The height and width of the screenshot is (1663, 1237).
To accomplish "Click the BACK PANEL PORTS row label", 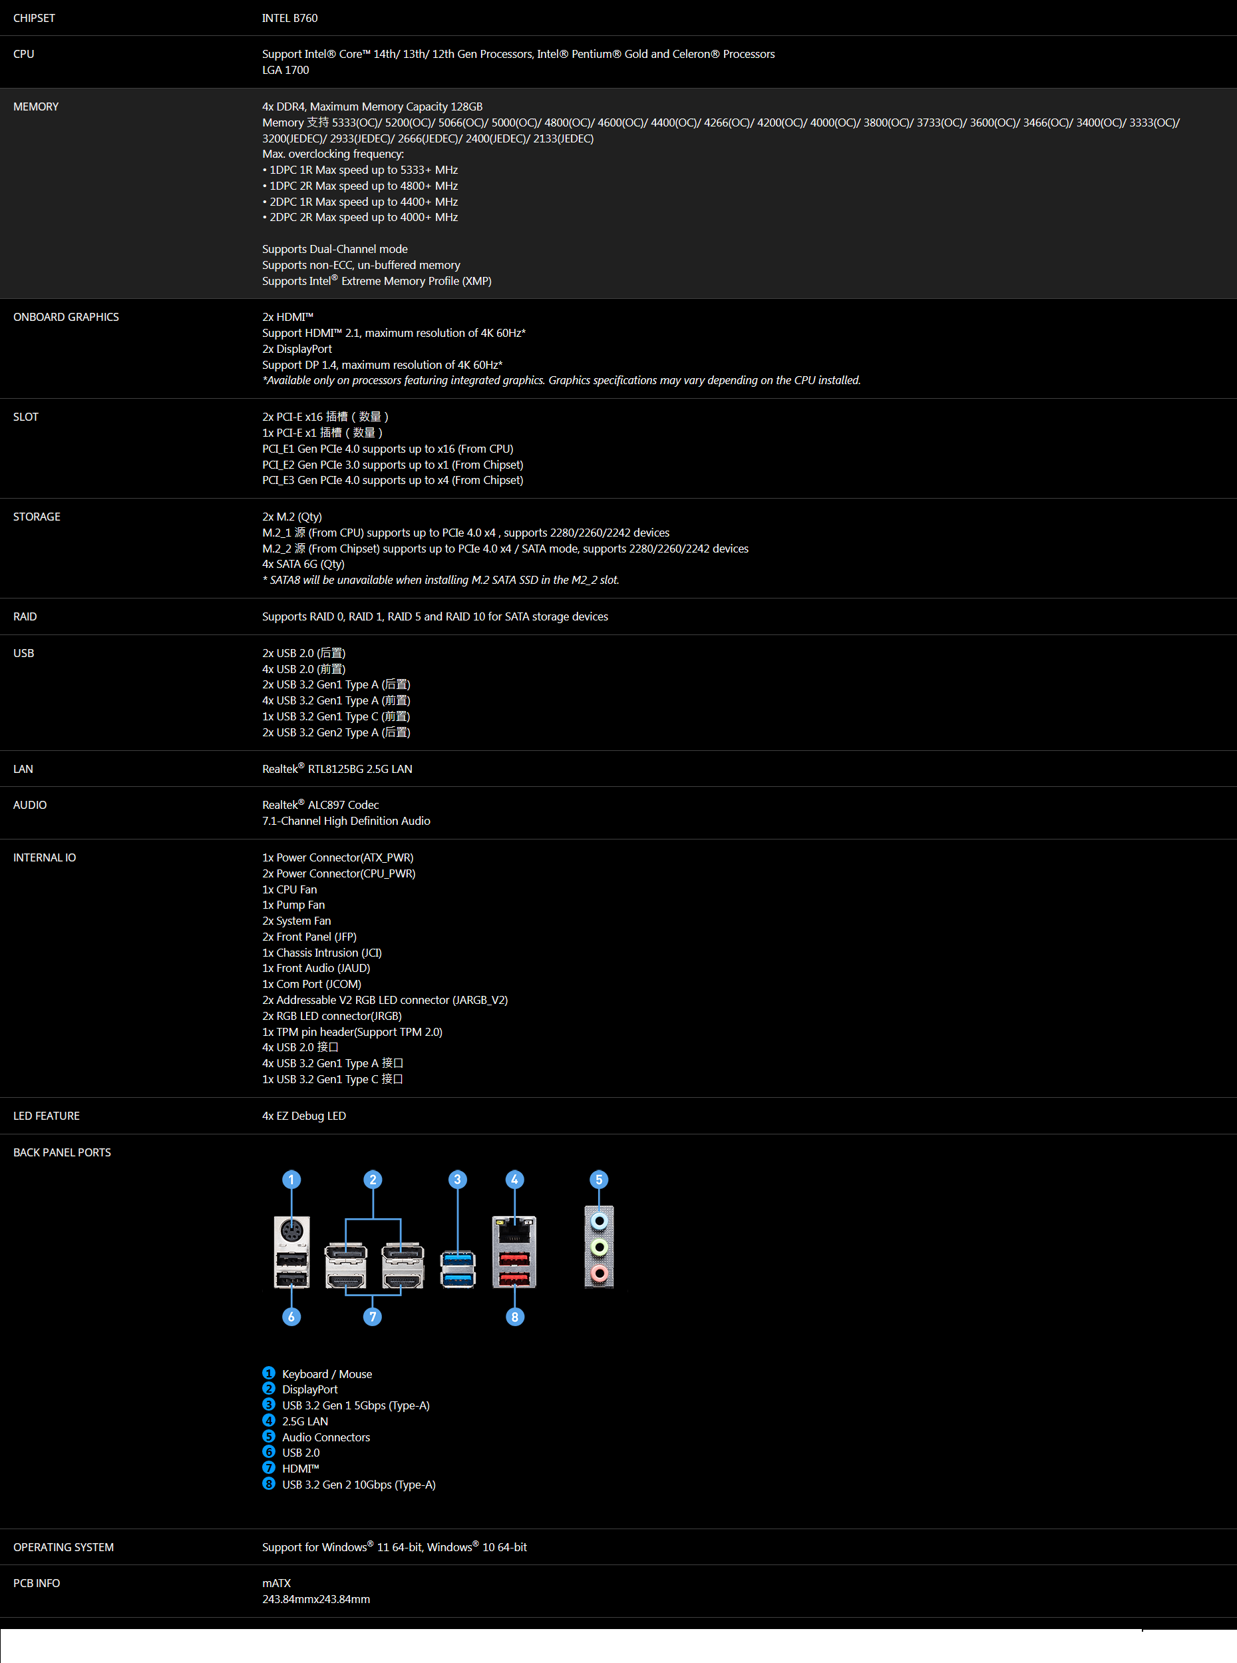I will 62,1153.
